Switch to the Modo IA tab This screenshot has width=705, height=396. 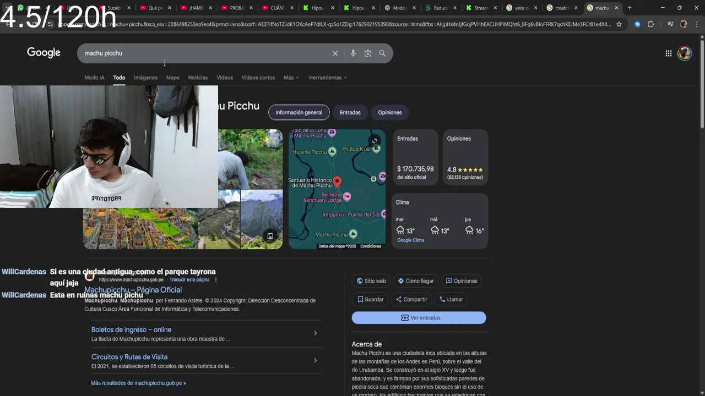tap(94, 78)
